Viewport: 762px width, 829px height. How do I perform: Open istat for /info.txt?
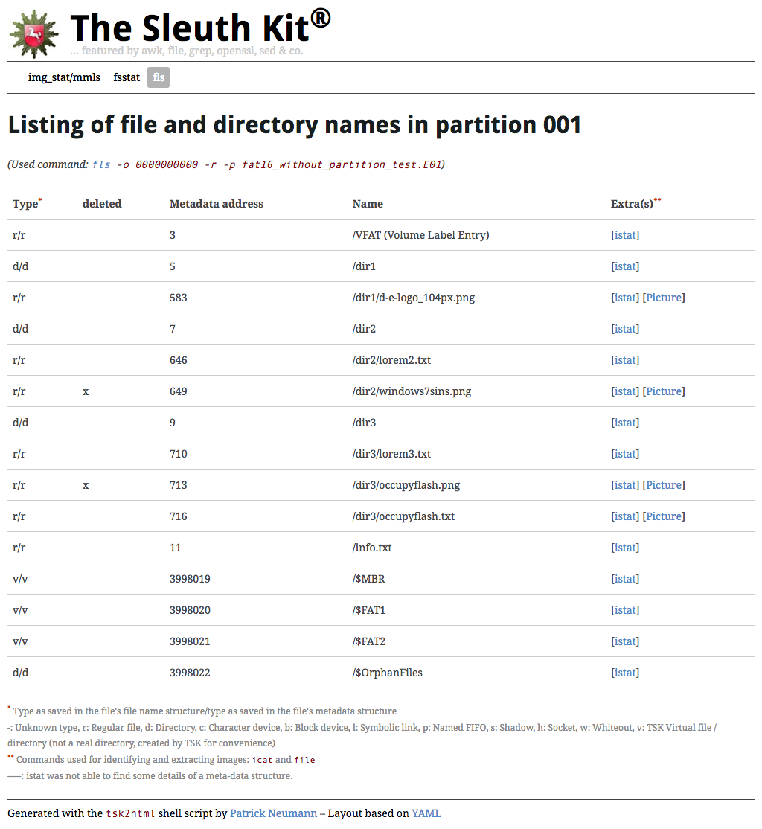coord(625,547)
